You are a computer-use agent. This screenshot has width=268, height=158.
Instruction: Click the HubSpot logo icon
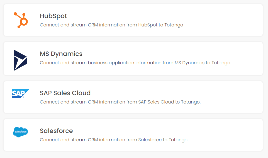click(21, 20)
